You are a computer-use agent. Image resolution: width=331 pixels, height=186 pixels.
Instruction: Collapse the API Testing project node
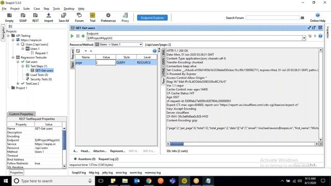coord(8,36)
